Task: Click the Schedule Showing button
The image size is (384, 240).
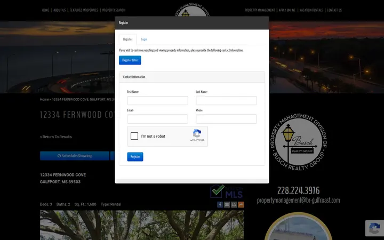Action: (x=75, y=156)
